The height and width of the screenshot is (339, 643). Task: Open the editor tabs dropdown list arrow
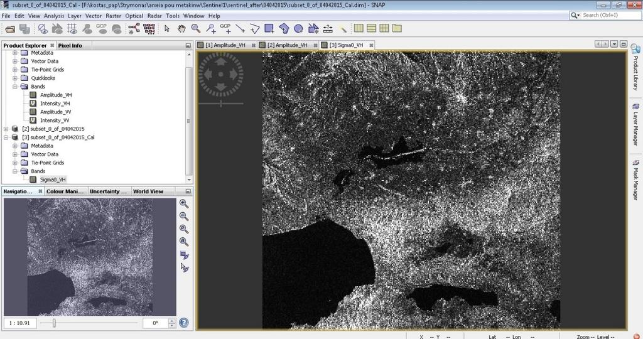(x=614, y=44)
